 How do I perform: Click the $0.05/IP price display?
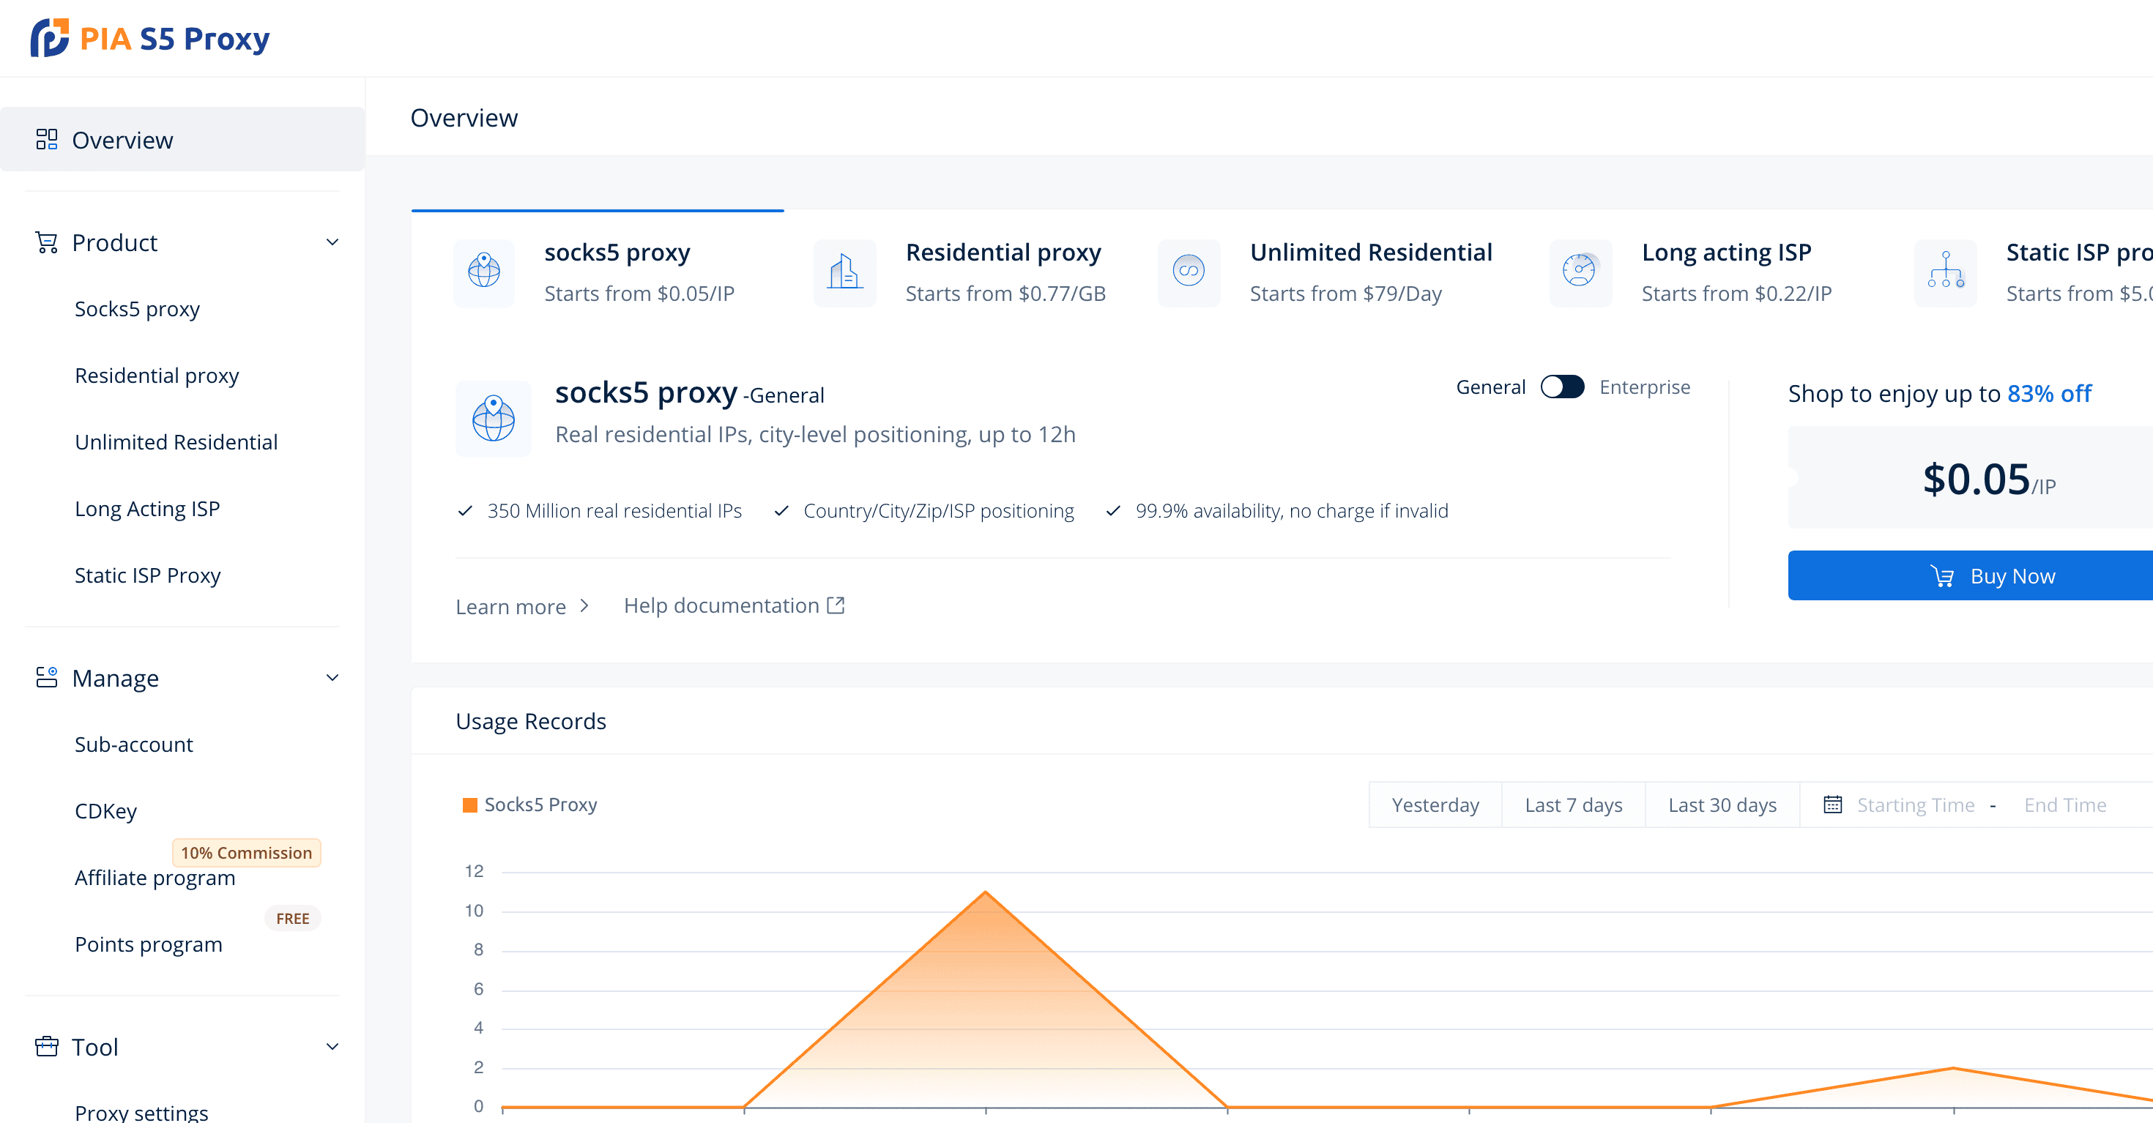pyautogui.click(x=1988, y=479)
